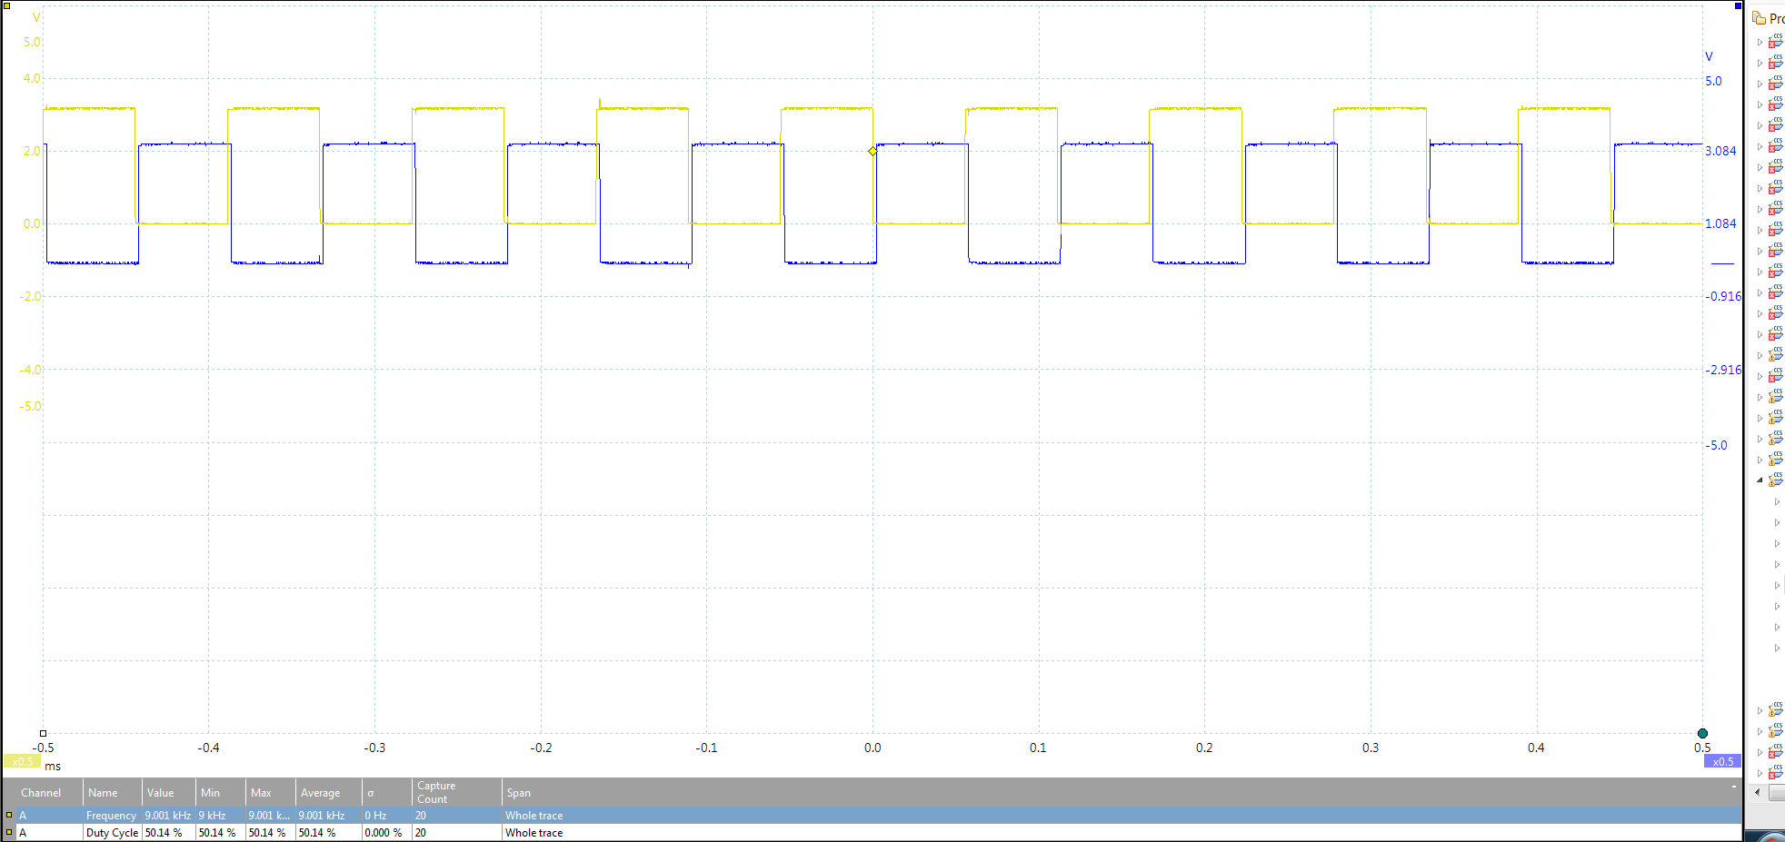Select the Frequency measurement name cell

[111, 816]
